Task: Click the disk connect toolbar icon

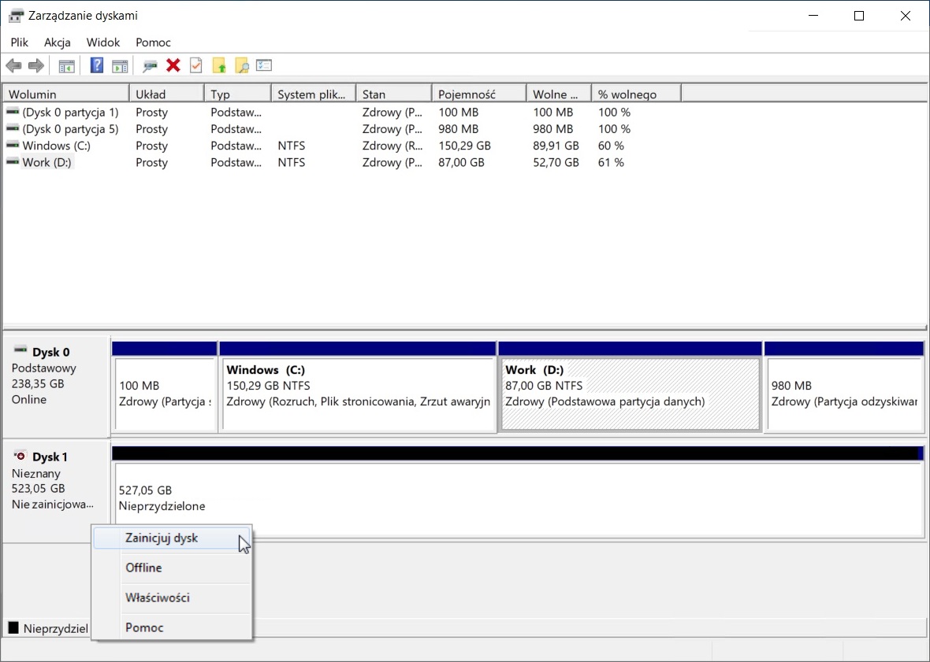Action: click(150, 66)
